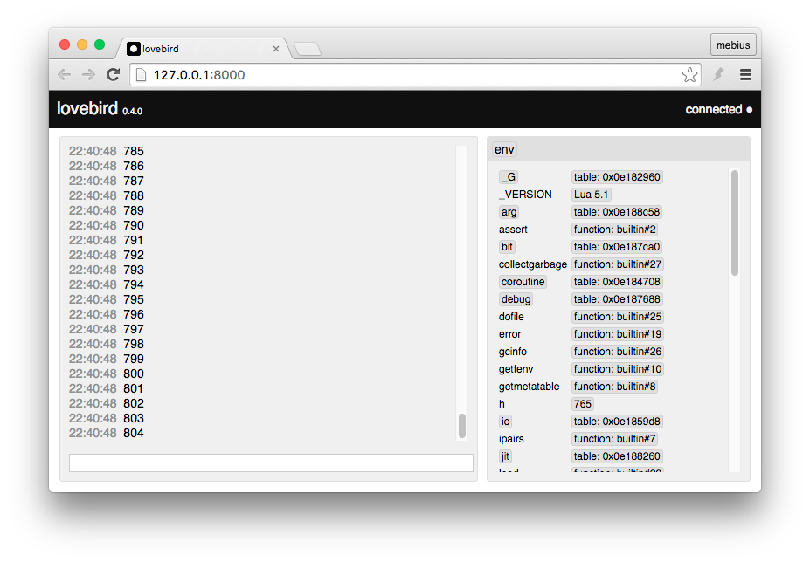Click the function: builtin#26 value

pyautogui.click(x=617, y=352)
